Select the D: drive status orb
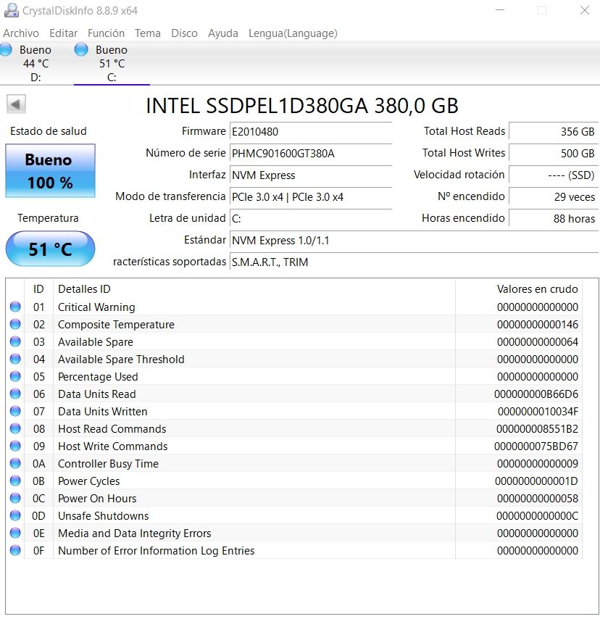Image resolution: width=600 pixels, height=619 pixels. point(5,50)
